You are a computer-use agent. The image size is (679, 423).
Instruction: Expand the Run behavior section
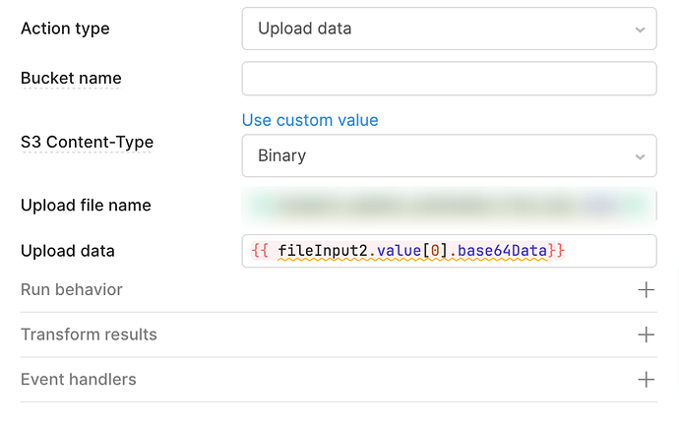339,289
